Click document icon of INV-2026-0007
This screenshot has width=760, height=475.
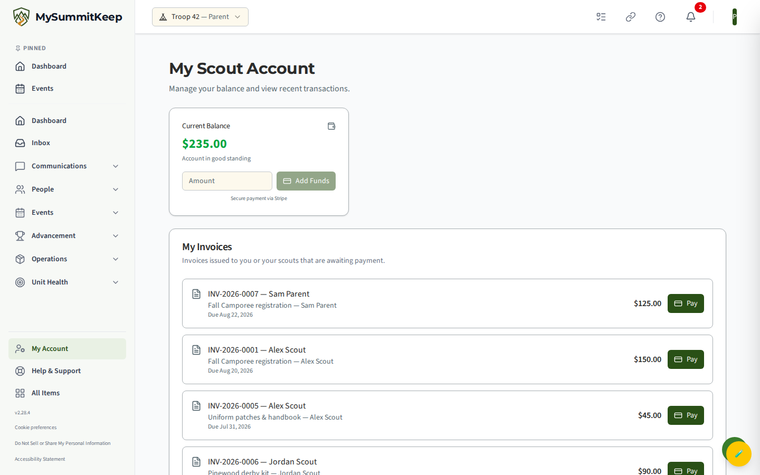tap(196, 294)
